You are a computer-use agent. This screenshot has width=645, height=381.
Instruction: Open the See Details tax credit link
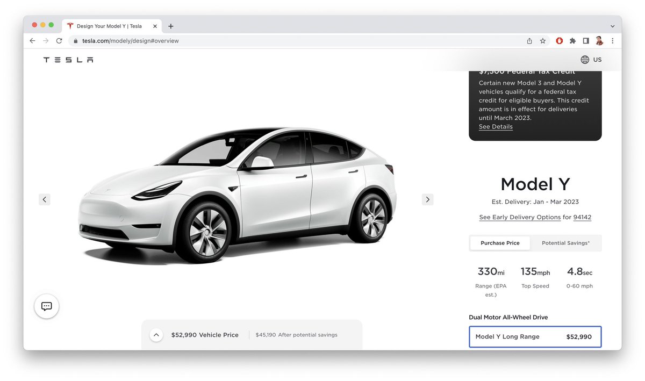pos(495,126)
